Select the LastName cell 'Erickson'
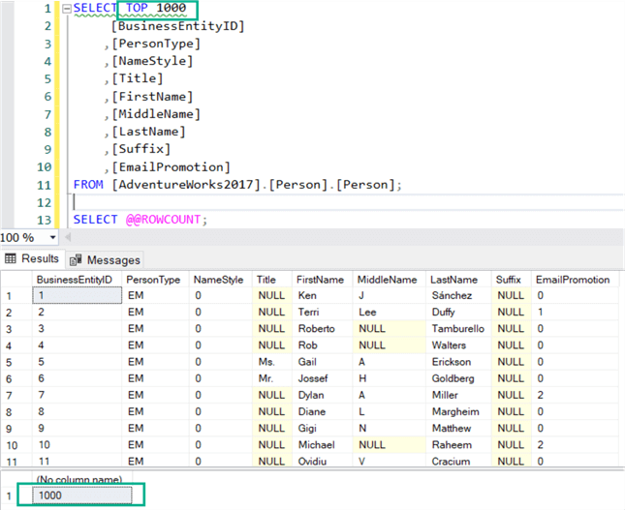This screenshot has width=625, height=510. click(458, 362)
